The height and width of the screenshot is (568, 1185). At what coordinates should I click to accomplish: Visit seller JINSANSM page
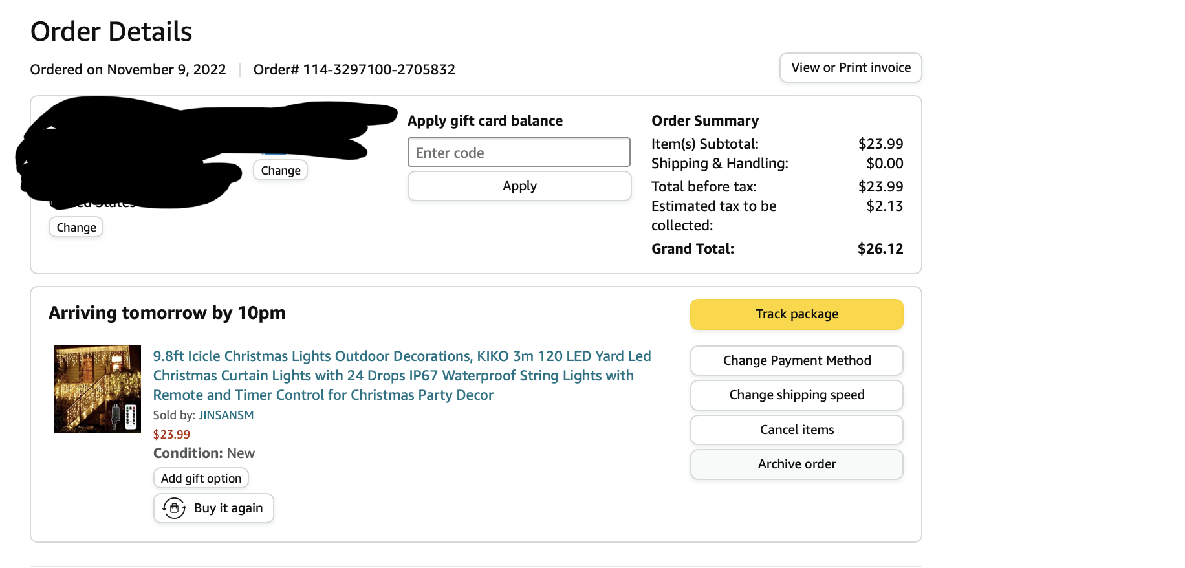226,415
